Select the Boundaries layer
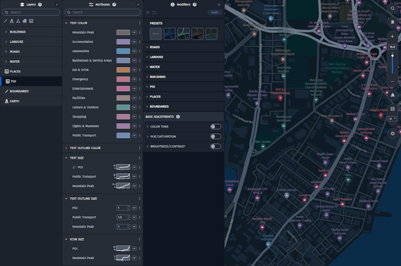This screenshot has height=266, width=401. (x=31, y=91)
